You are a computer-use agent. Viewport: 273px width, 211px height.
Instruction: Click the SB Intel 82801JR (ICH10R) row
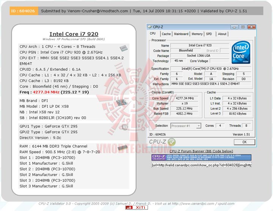tap(53, 118)
